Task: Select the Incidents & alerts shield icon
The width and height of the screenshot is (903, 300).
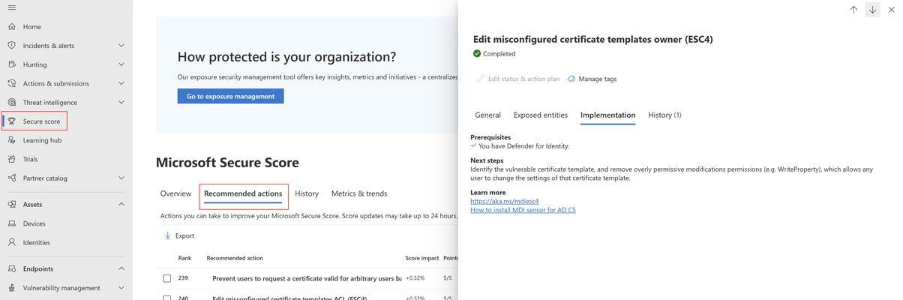Action: pyautogui.click(x=11, y=45)
